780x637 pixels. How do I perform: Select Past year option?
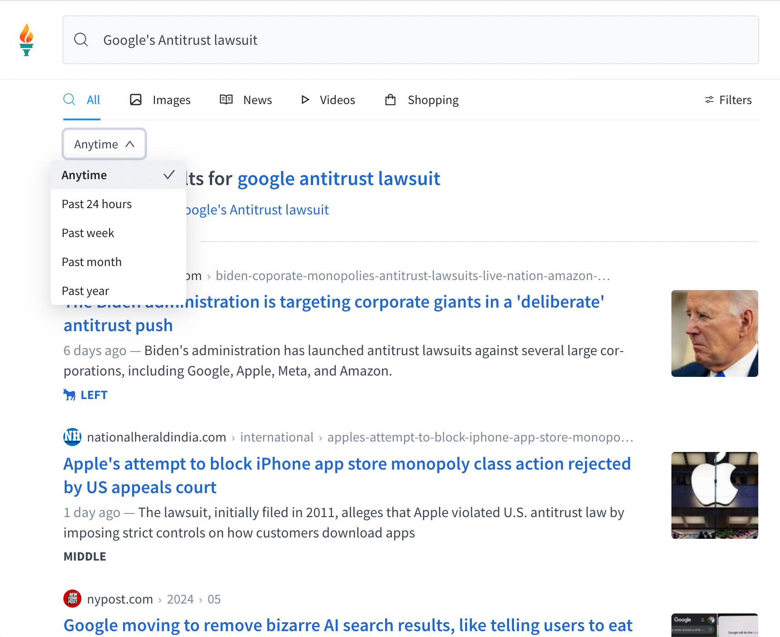click(119, 291)
